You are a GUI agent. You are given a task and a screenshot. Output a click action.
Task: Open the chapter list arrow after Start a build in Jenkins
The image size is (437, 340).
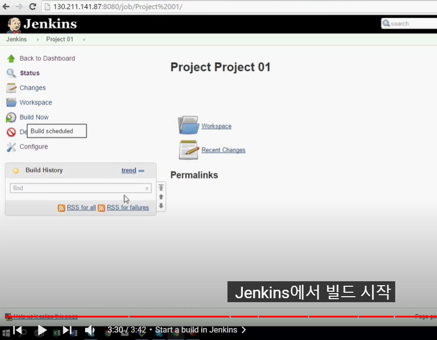(x=243, y=330)
